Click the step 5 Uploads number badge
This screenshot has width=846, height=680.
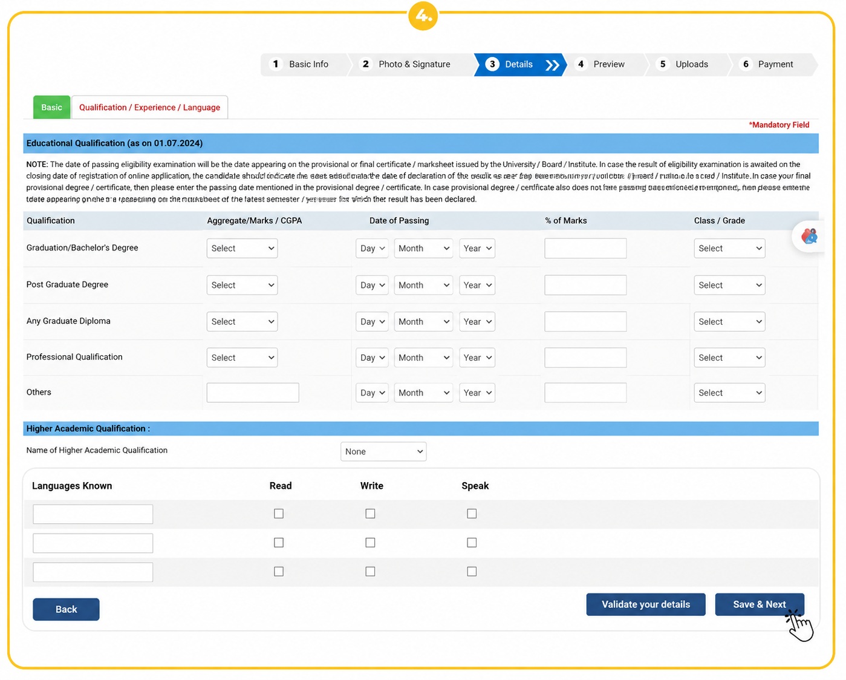tap(663, 64)
